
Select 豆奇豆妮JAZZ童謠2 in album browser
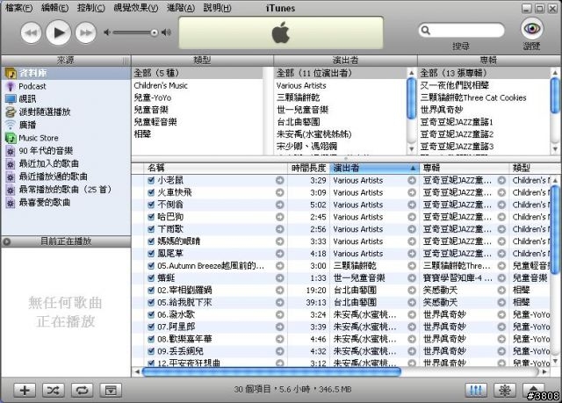[x=484, y=134]
